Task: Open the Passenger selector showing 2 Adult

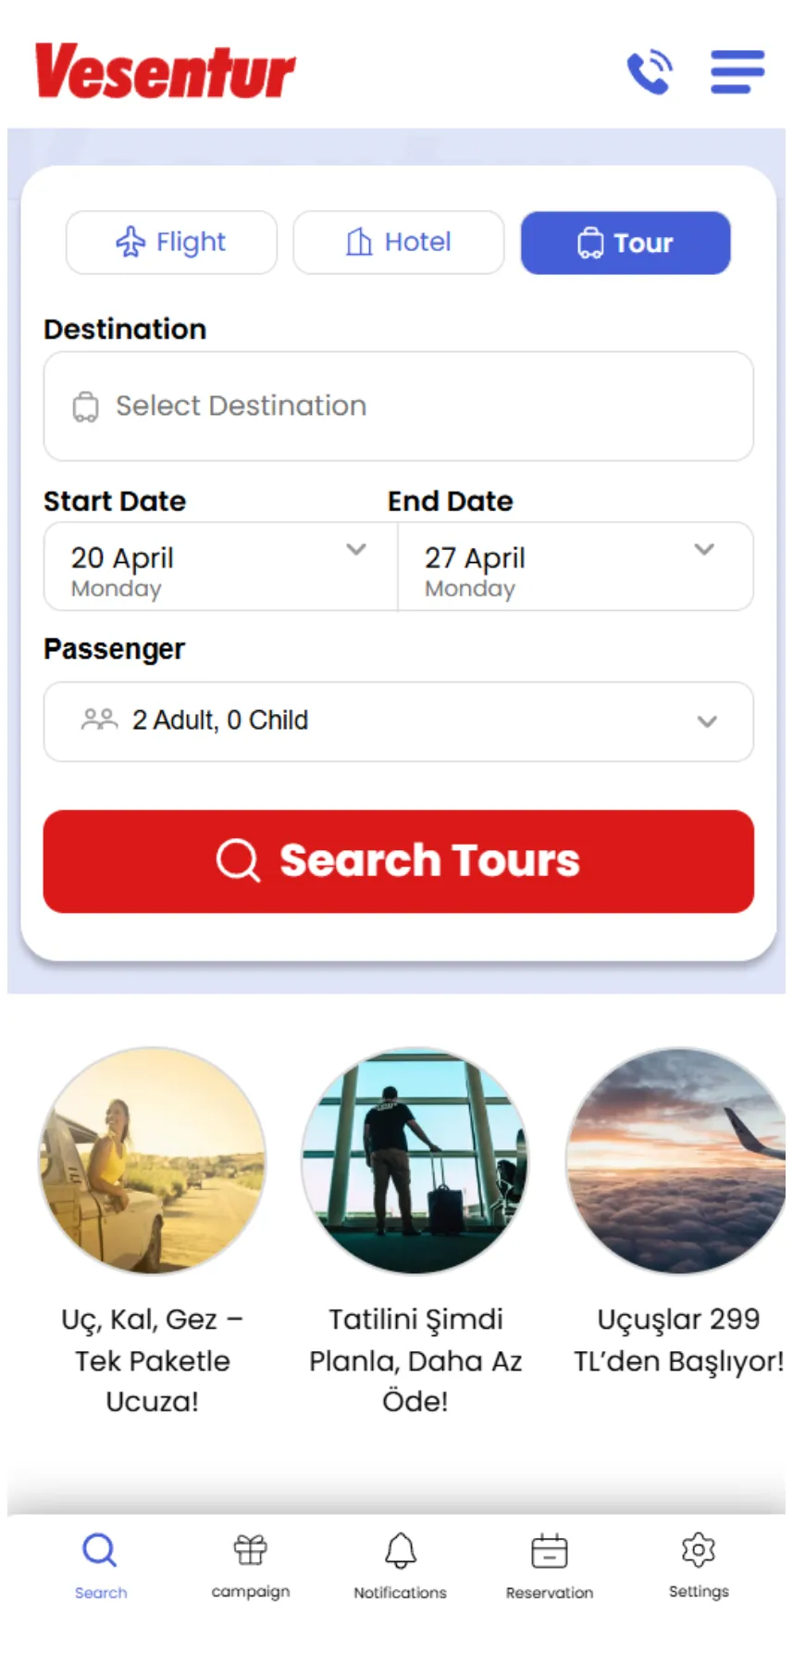Action: click(x=398, y=721)
